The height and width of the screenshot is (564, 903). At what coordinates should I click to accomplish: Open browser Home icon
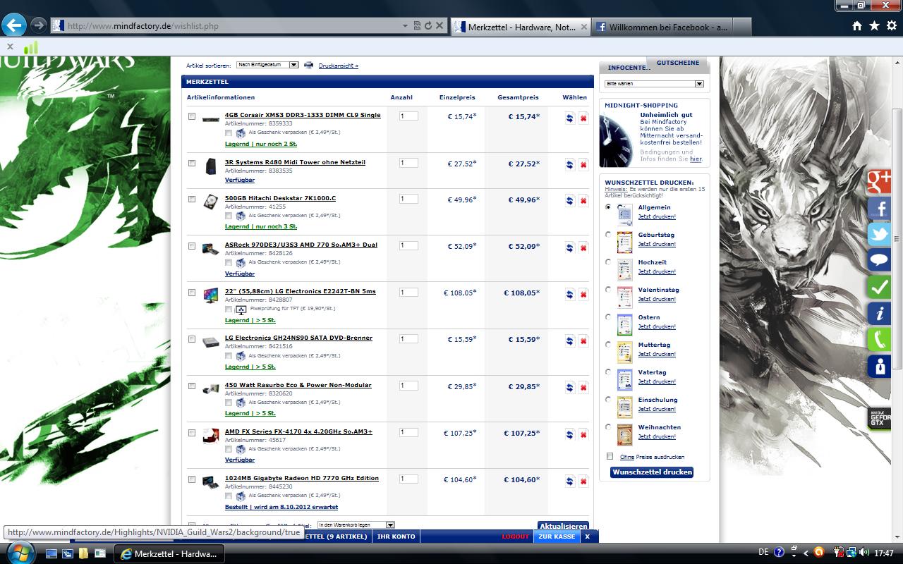point(856,25)
